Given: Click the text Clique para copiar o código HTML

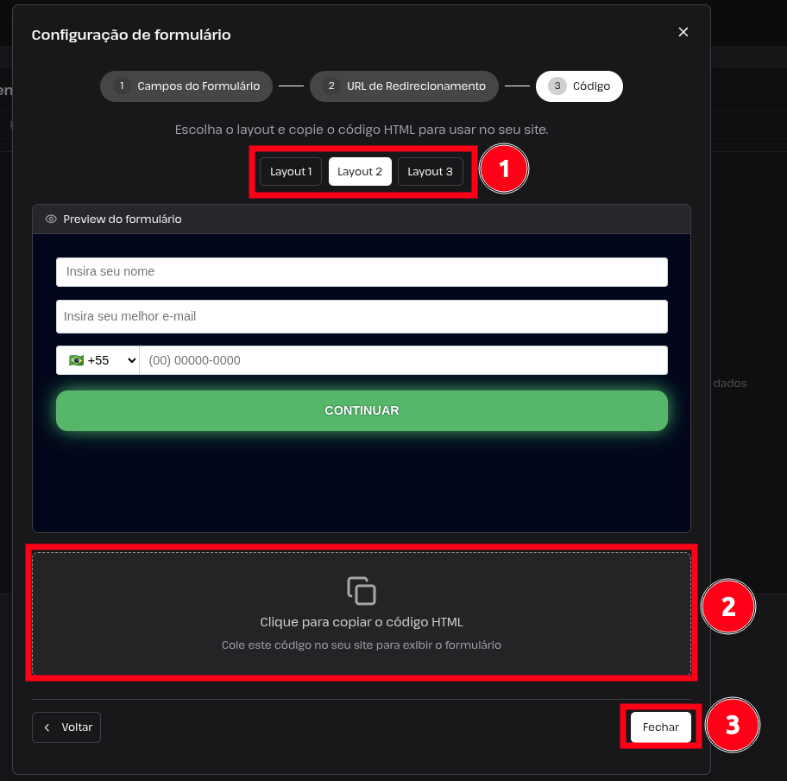Looking at the screenshot, I should pos(362,622).
